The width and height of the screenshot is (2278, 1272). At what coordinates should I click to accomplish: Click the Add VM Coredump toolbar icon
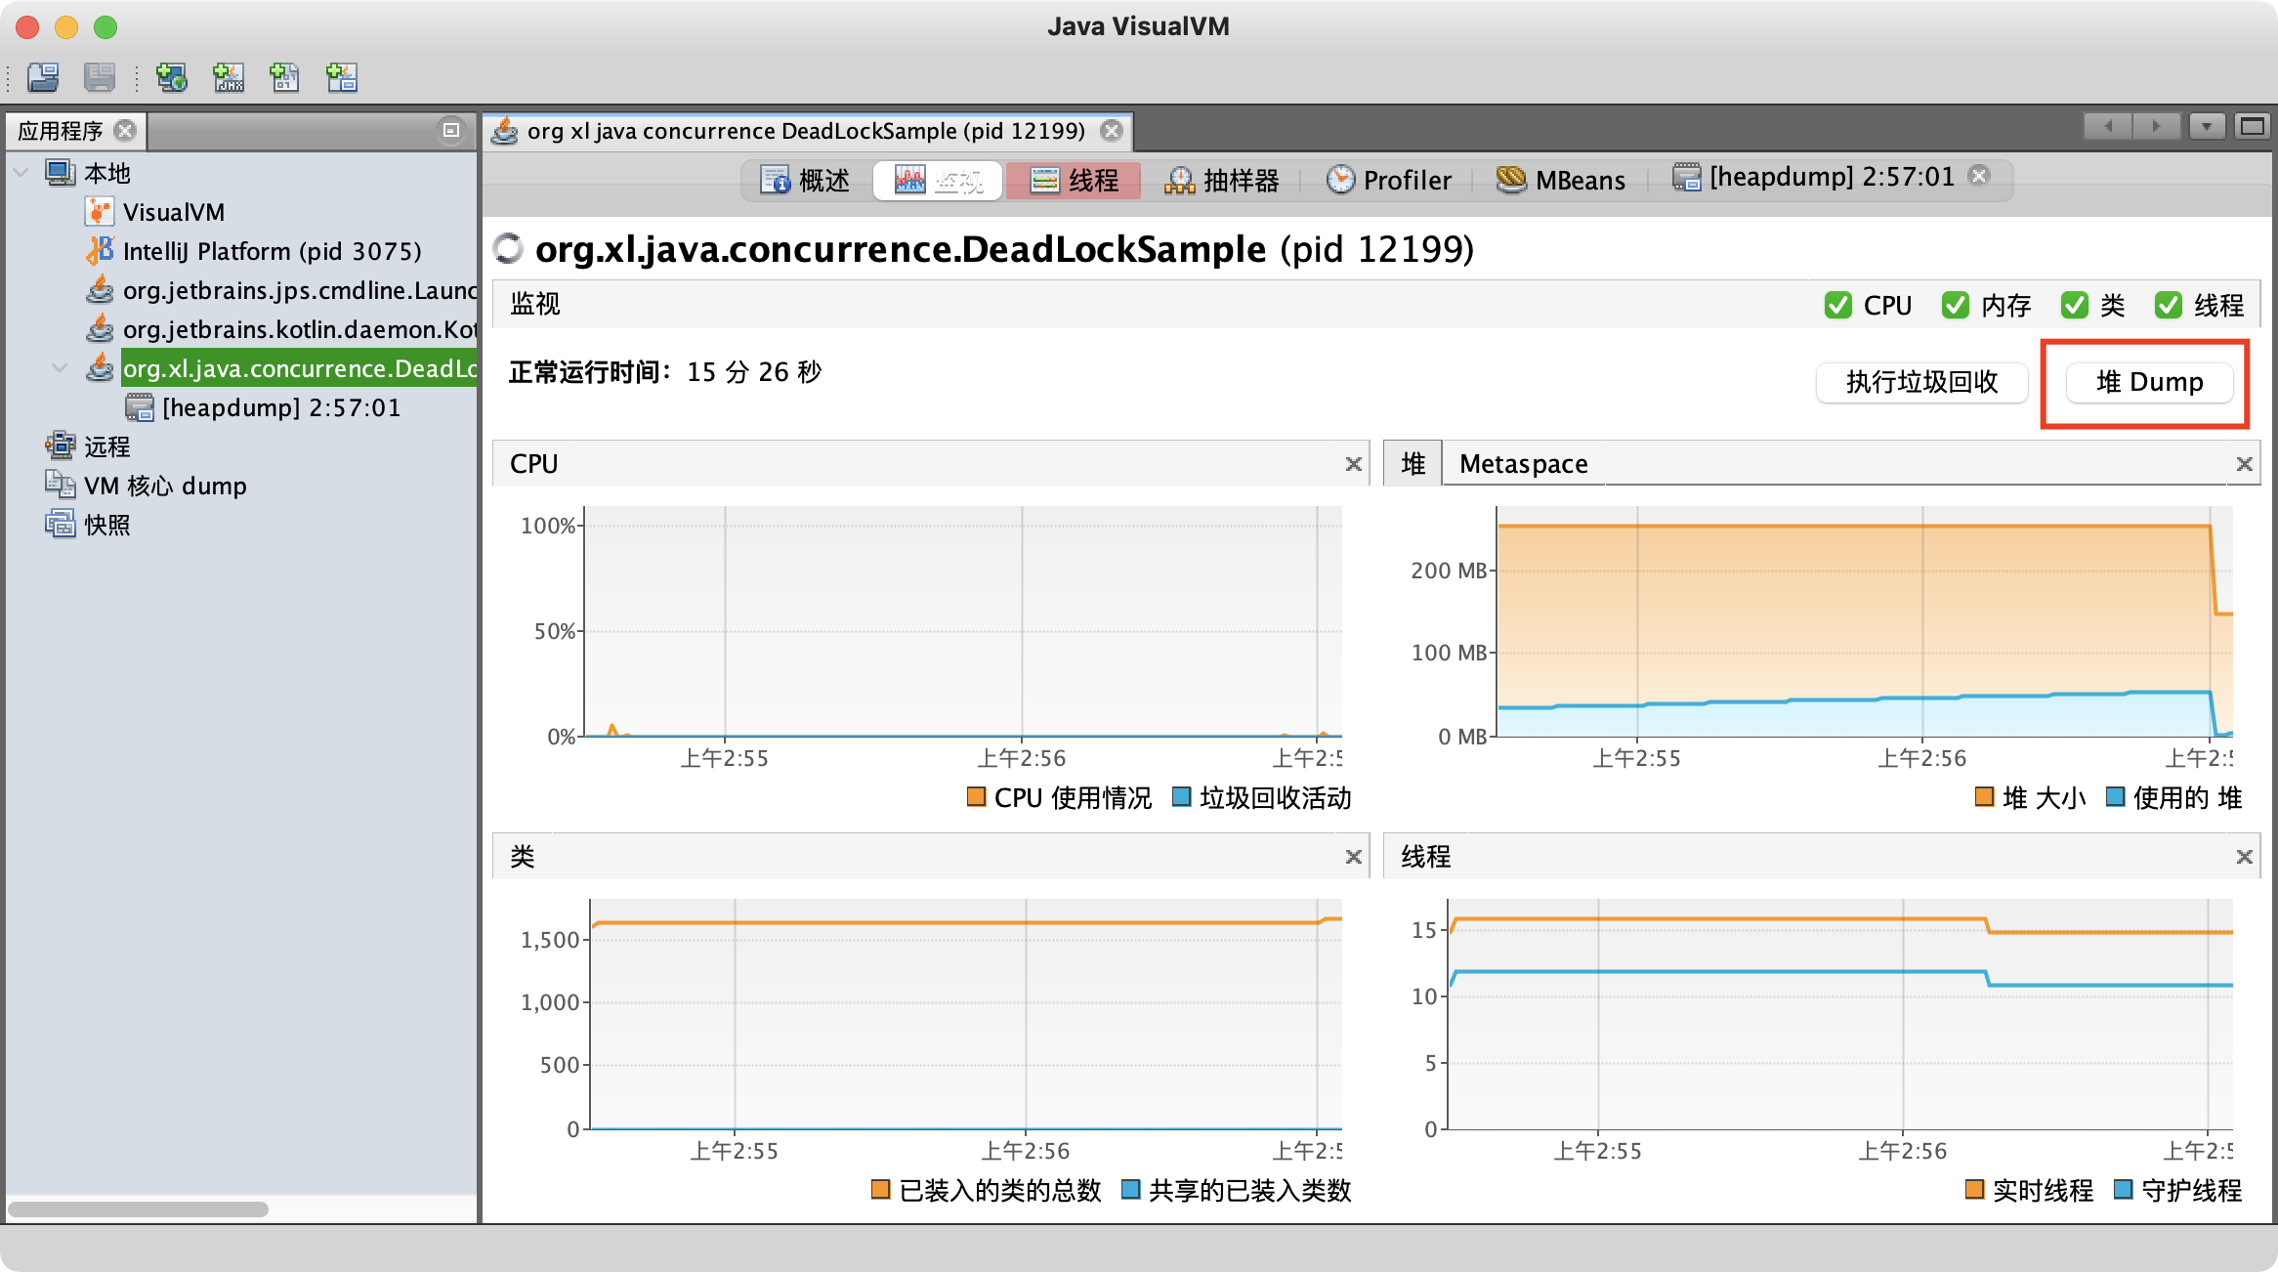tap(284, 77)
